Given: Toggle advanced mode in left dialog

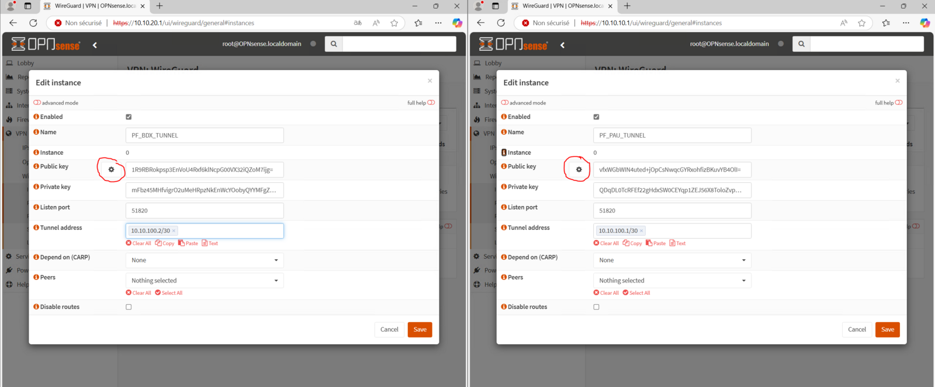Looking at the screenshot, I should pos(37,103).
